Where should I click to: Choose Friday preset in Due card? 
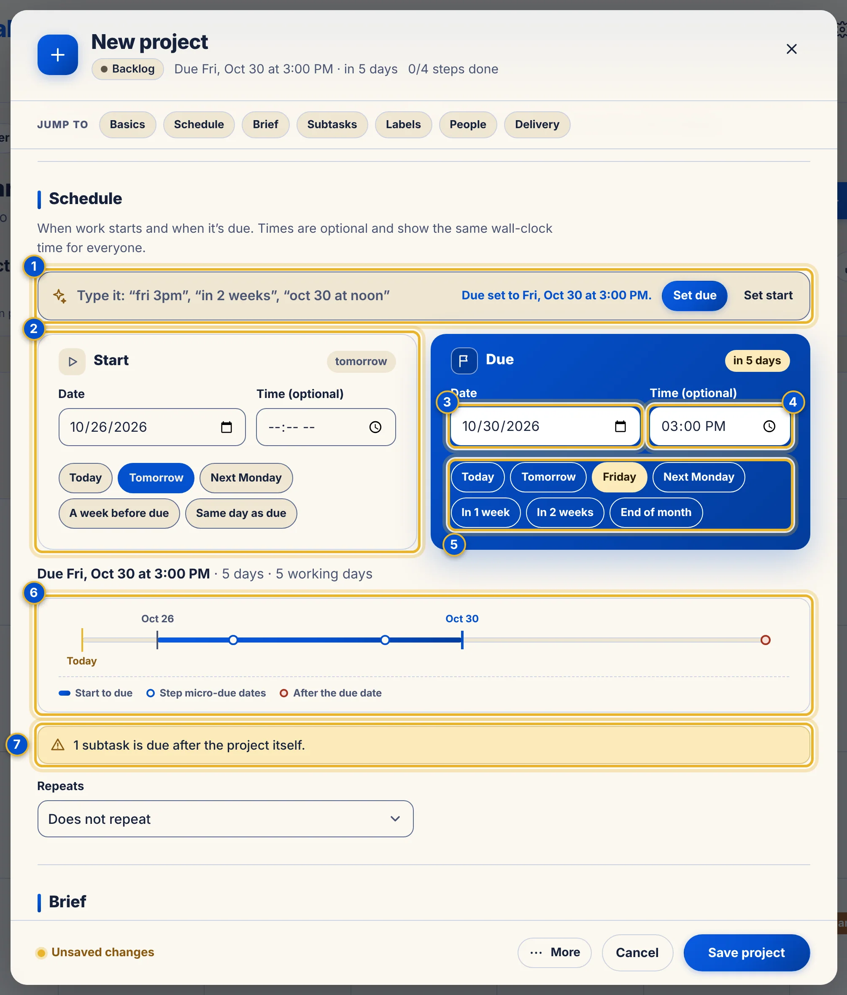point(619,477)
